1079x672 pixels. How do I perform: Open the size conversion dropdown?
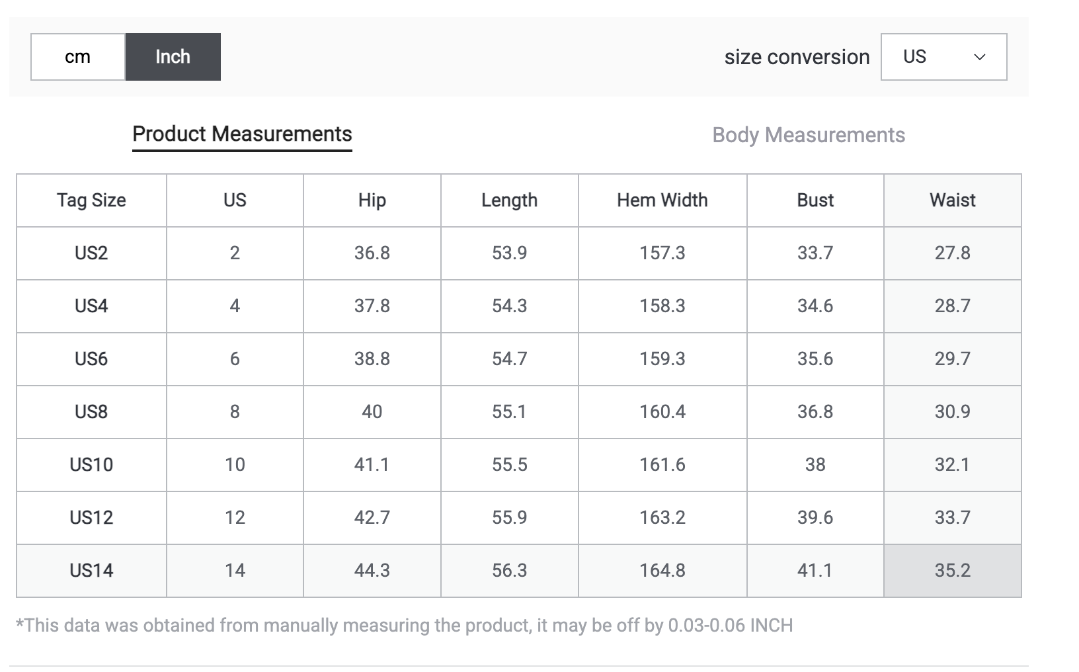(943, 57)
